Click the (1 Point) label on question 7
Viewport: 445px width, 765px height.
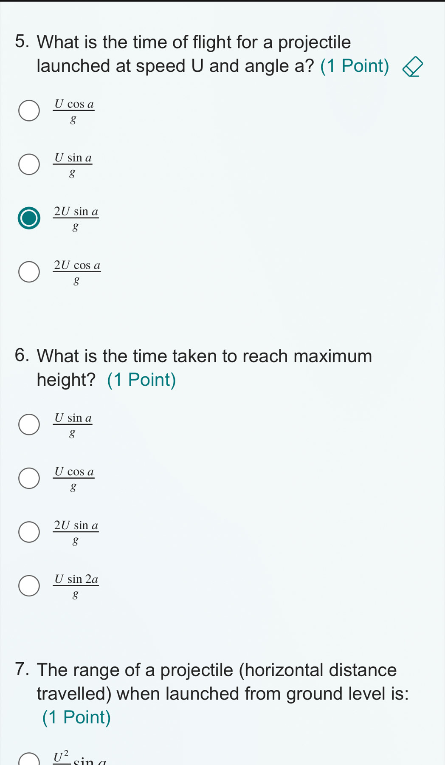tap(76, 717)
